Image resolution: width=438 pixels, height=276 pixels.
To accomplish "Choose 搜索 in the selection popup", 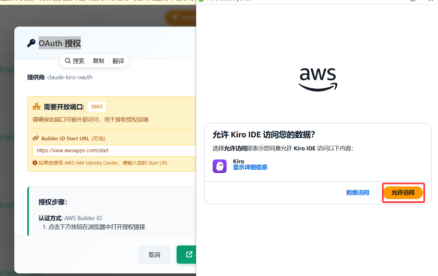I will coord(78,61).
